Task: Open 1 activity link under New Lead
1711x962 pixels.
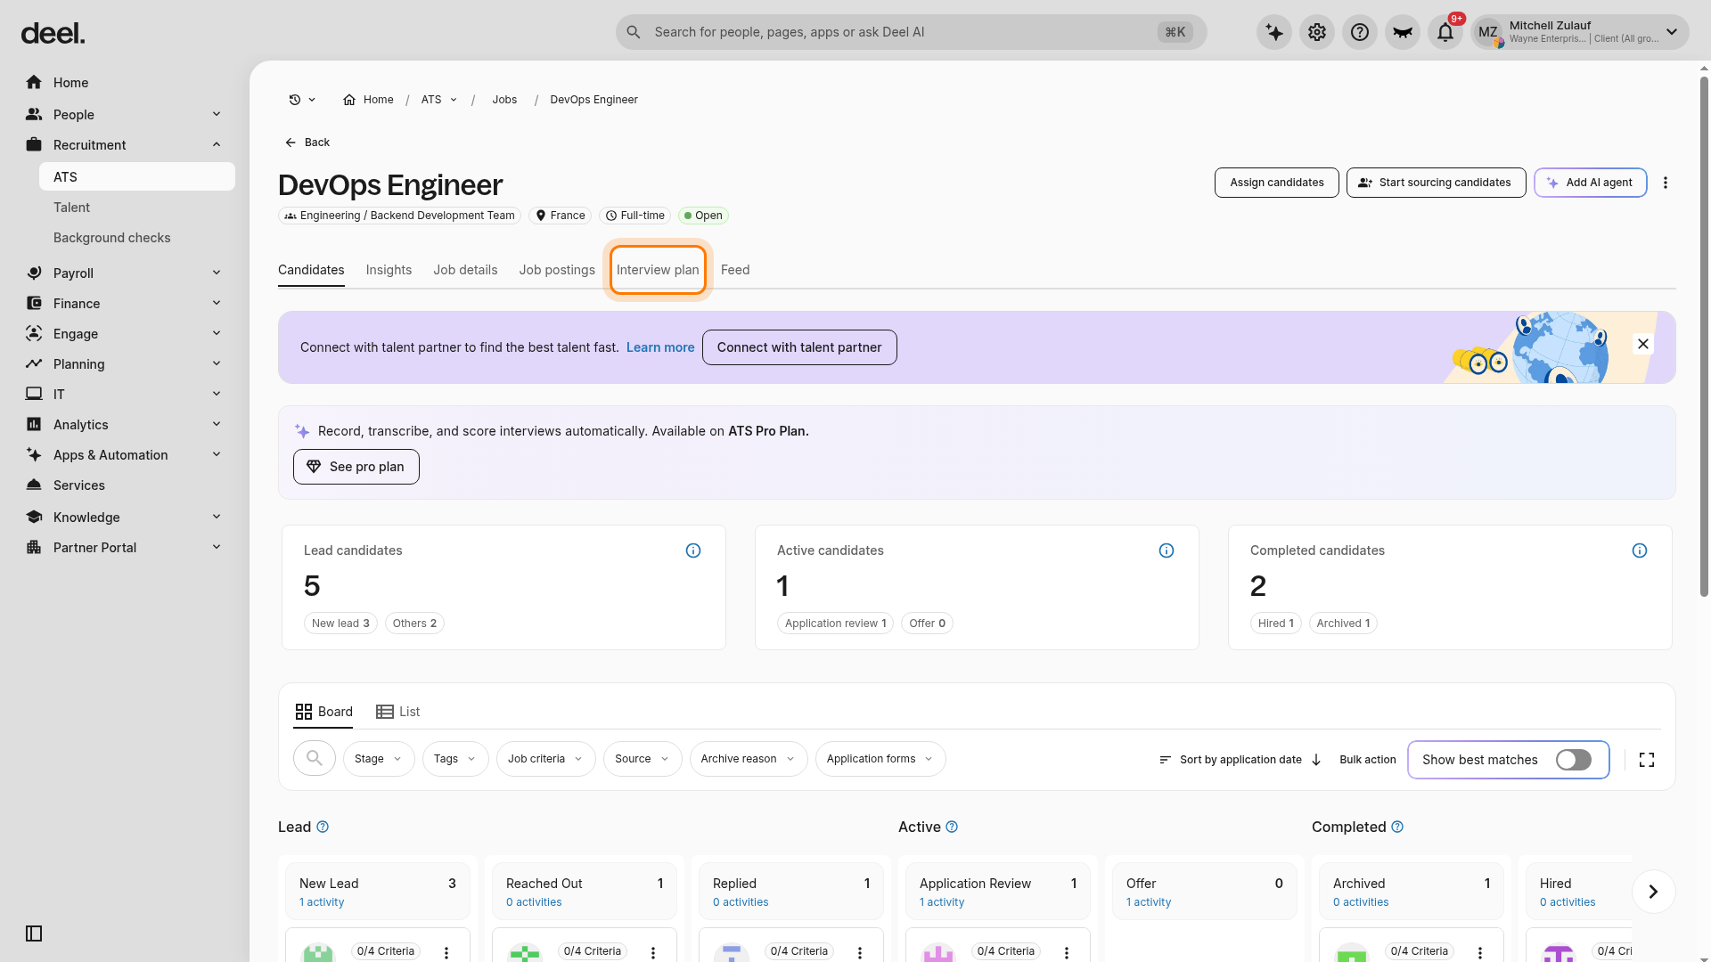Action: click(x=322, y=902)
